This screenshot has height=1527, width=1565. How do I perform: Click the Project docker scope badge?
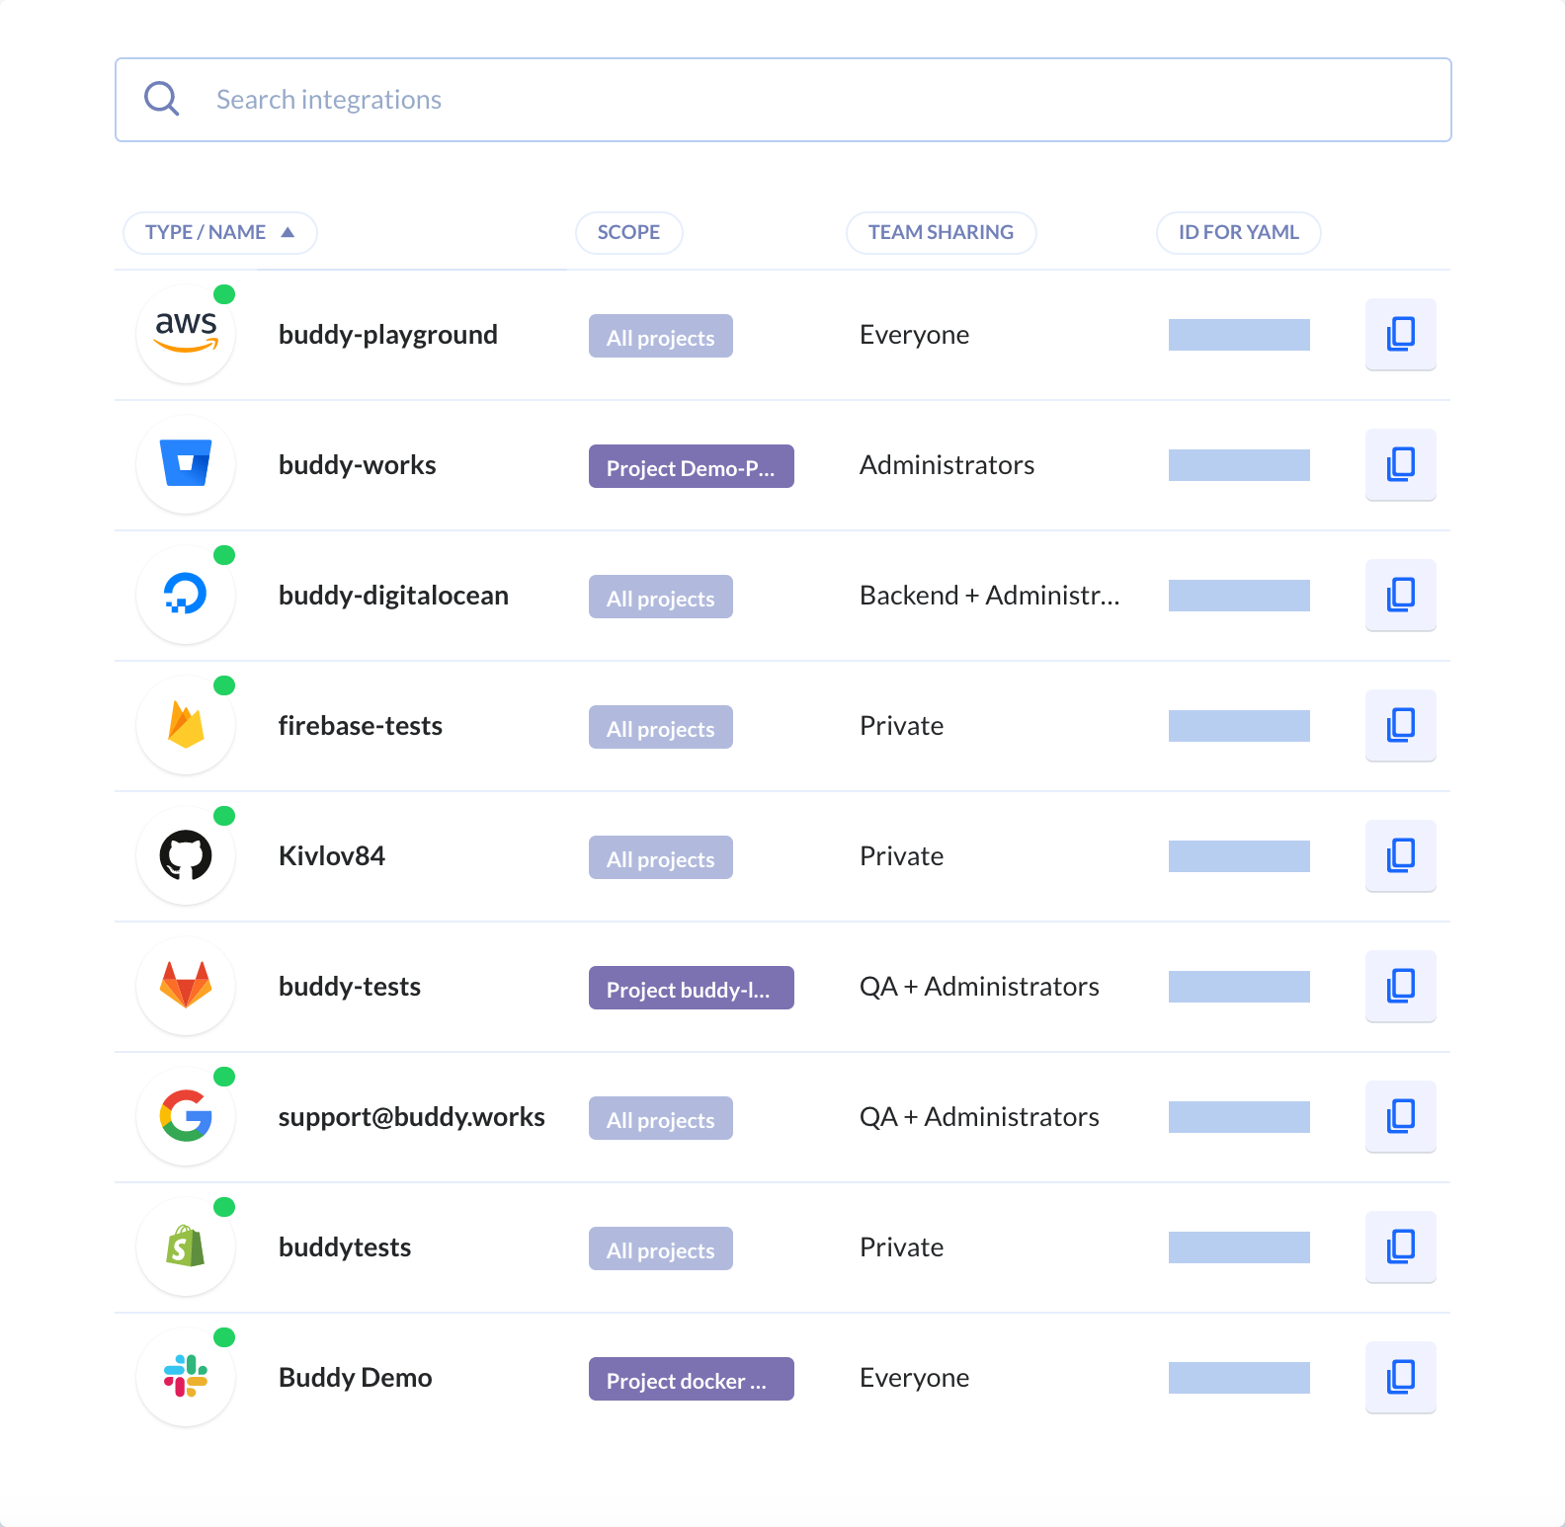click(x=692, y=1379)
